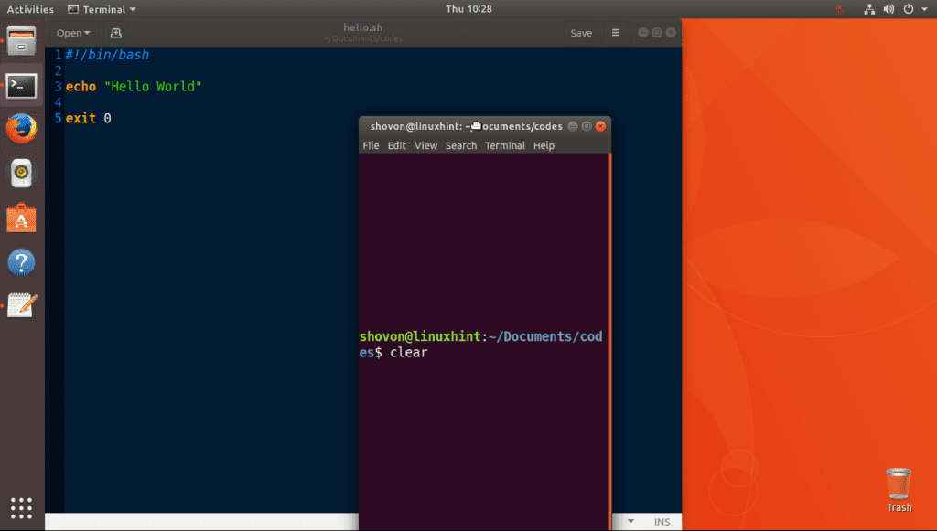The image size is (937, 531).
Task: Click the Show Applications grid icon
Action: 21,508
